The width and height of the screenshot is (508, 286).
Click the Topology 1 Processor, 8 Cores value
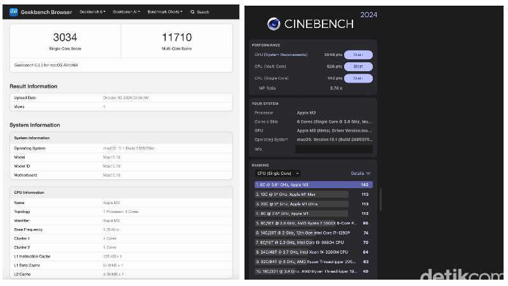click(x=121, y=212)
